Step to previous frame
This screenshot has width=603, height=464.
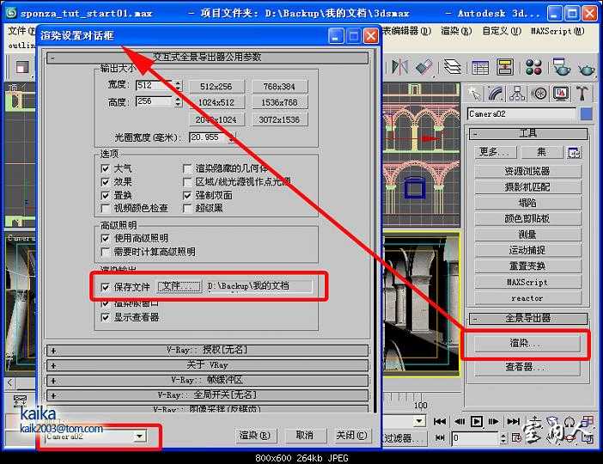(x=460, y=422)
